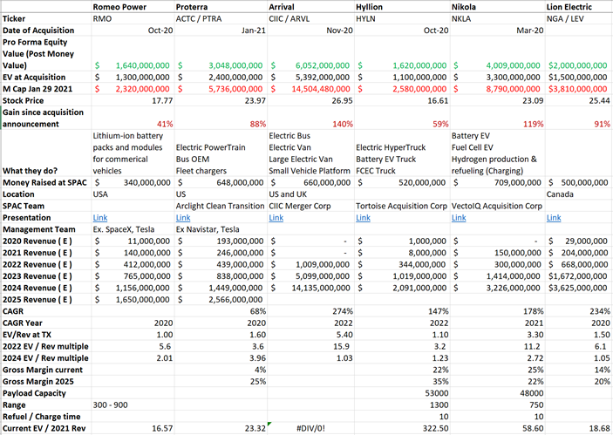Viewport: 613px width, 435px height.
Task: Select the 41% gain cell
Action: [x=133, y=119]
